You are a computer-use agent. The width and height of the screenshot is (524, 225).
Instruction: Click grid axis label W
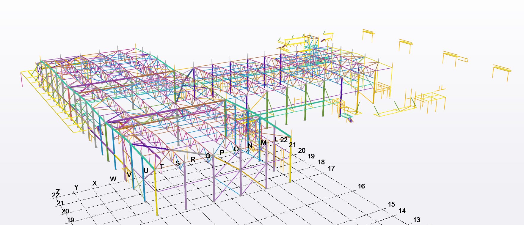tap(113, 179)
